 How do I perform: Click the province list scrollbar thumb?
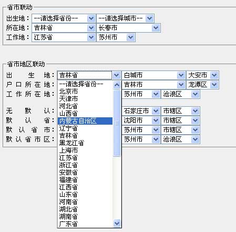(117, 123)
